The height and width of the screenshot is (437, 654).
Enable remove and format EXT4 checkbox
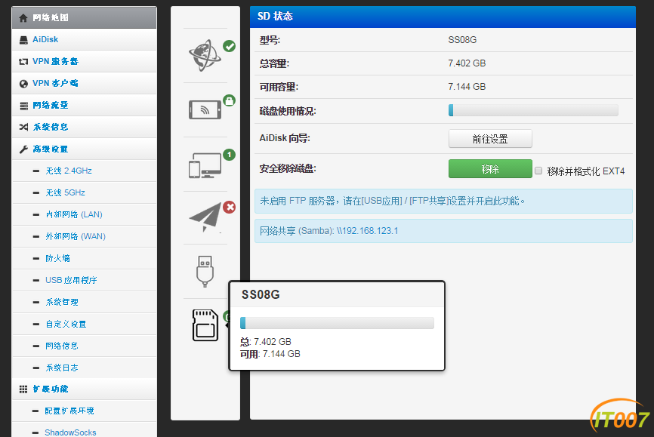pyautogui.click(x=538, y=171)
